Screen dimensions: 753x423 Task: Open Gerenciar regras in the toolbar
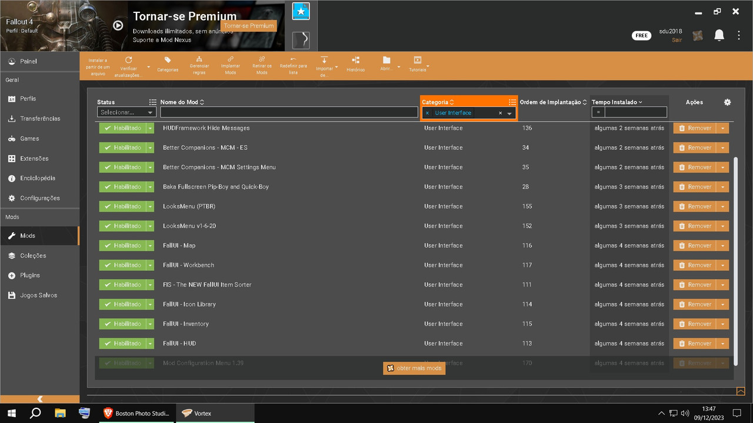(x=199, y=66)
